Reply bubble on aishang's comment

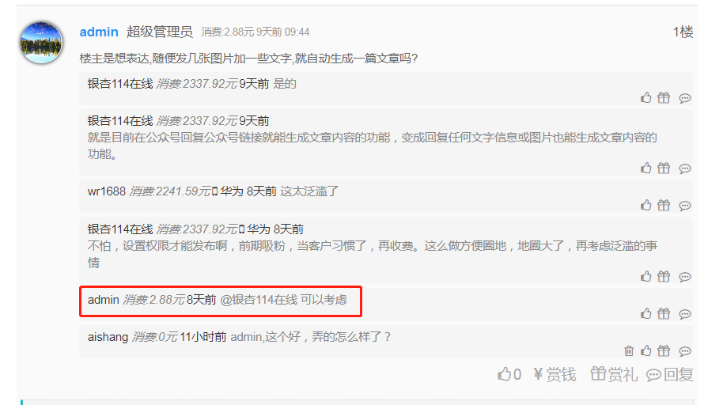tap(685, 351)
